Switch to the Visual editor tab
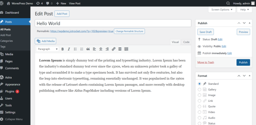Image resolution: width=256 pixels, height=125 pixels. pos(175,42)
